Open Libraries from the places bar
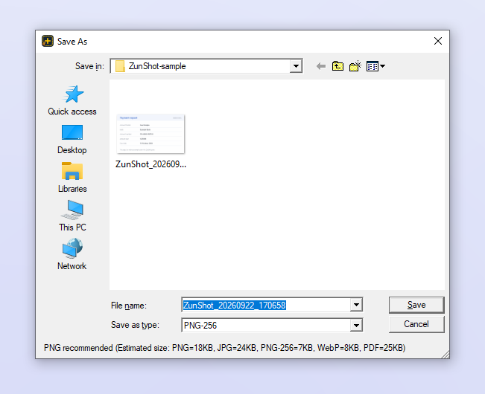This screenshot has height=394, width=485. point(72,178)
